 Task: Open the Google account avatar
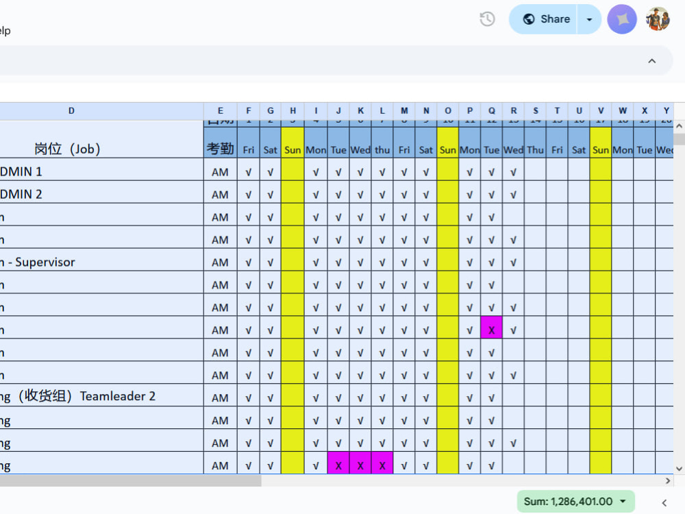(x=658, y=19)
